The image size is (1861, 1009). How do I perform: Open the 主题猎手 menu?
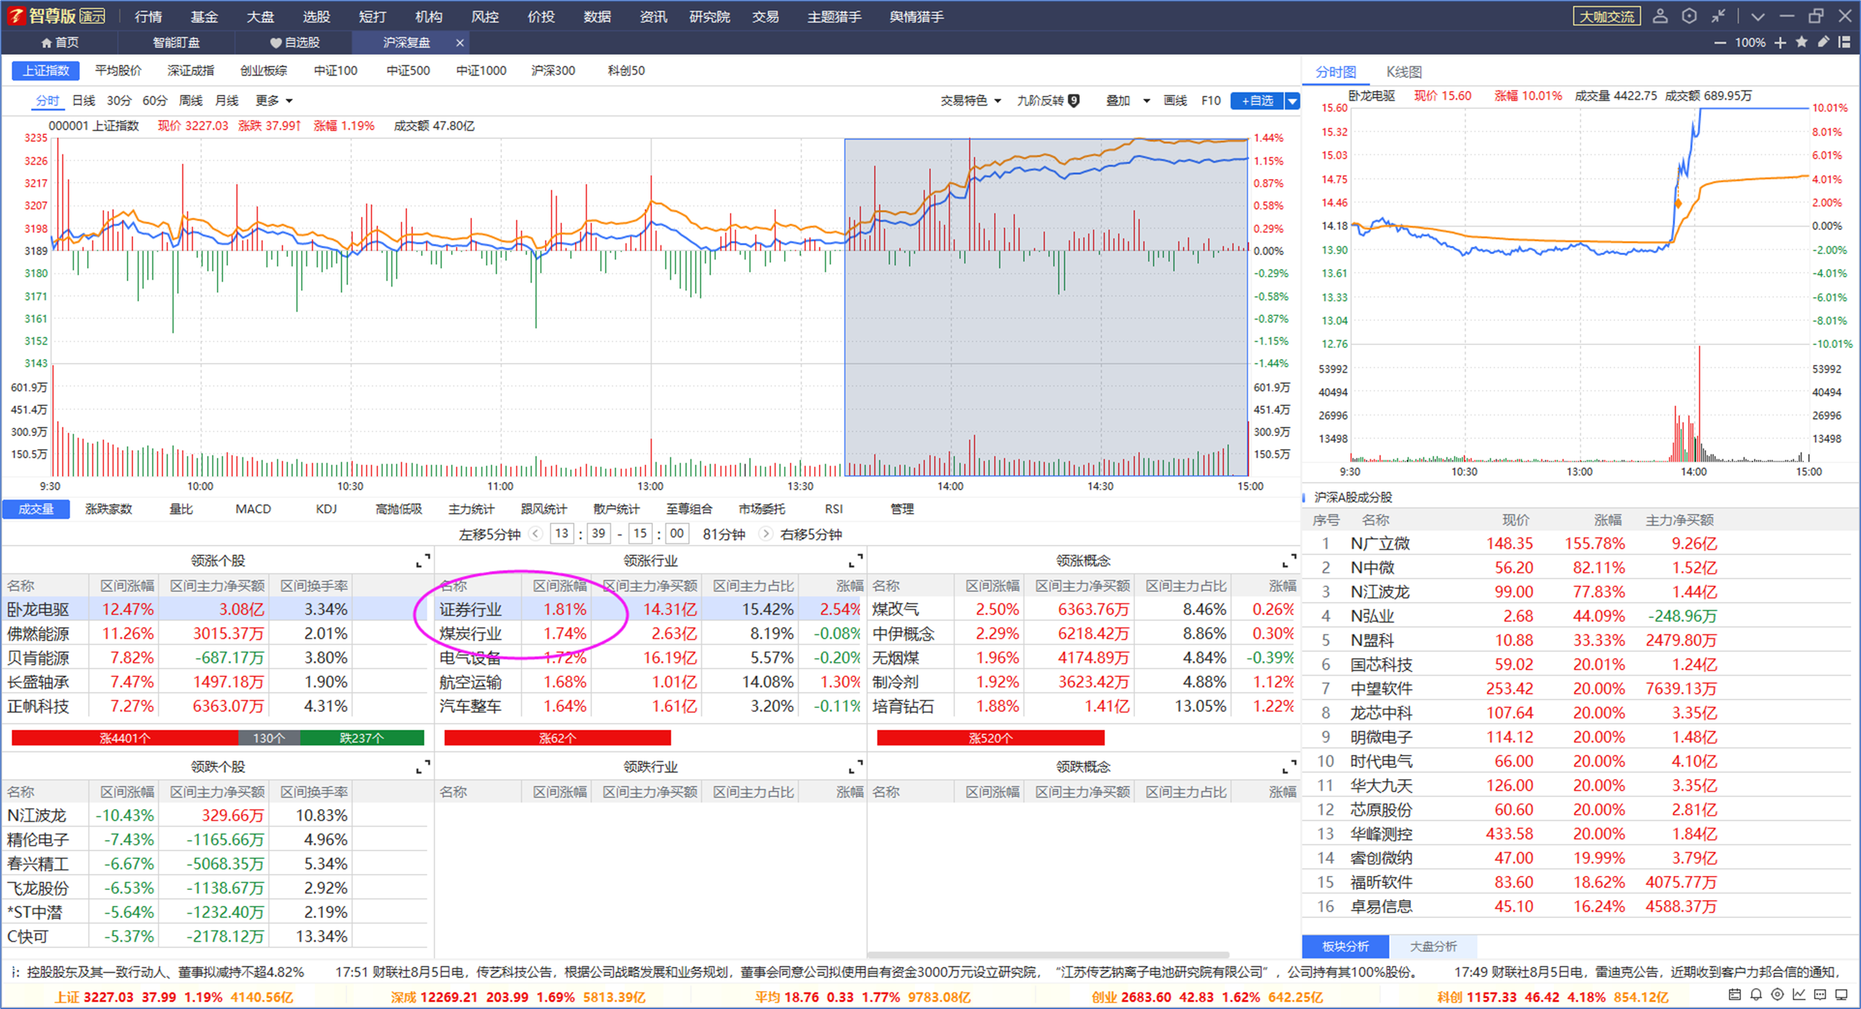click(x=834, y=16)
